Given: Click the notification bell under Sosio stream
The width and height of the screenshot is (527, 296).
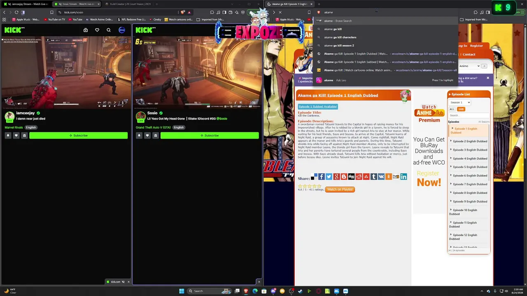Looking at the screenshot, I should tap(139, 135).
